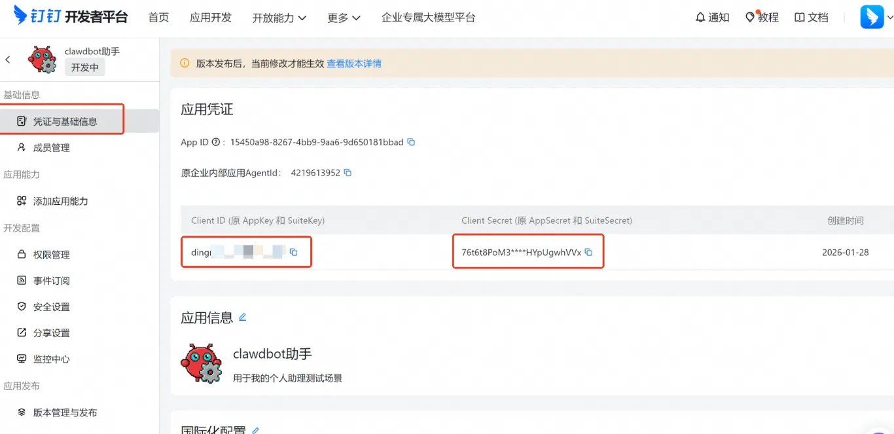Click the 查看版本详情 link

tap(354, 63)
